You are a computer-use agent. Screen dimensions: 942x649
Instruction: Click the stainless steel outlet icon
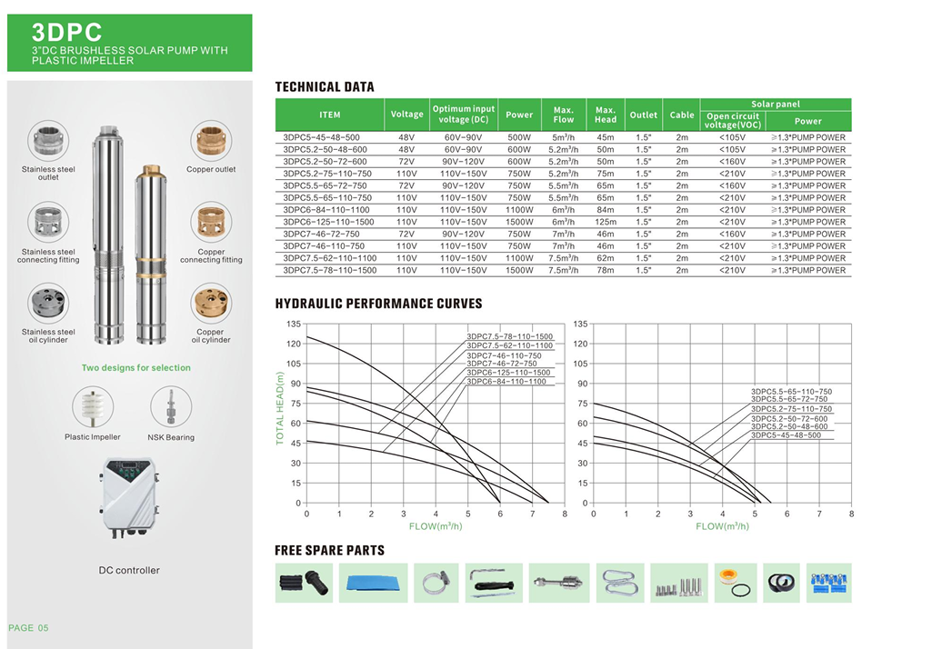[48, 143]
